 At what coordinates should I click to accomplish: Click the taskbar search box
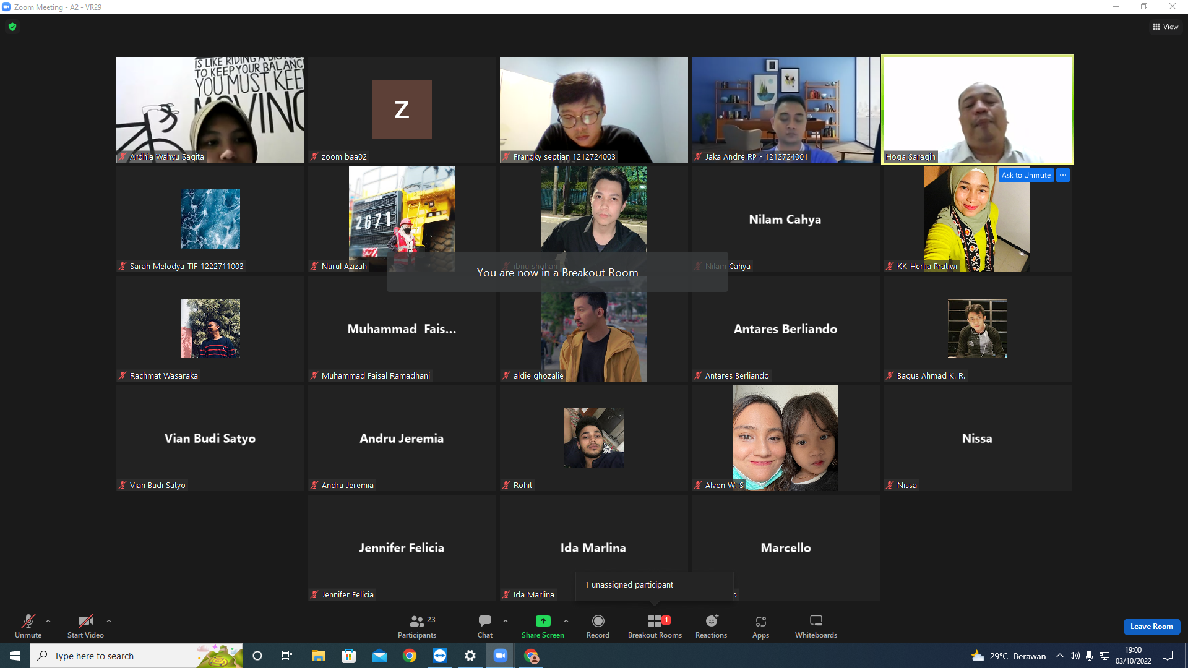point(136,656)
